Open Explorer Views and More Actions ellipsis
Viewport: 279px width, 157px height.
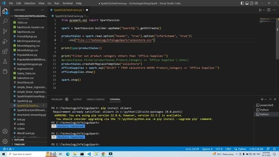click(42, 10)
